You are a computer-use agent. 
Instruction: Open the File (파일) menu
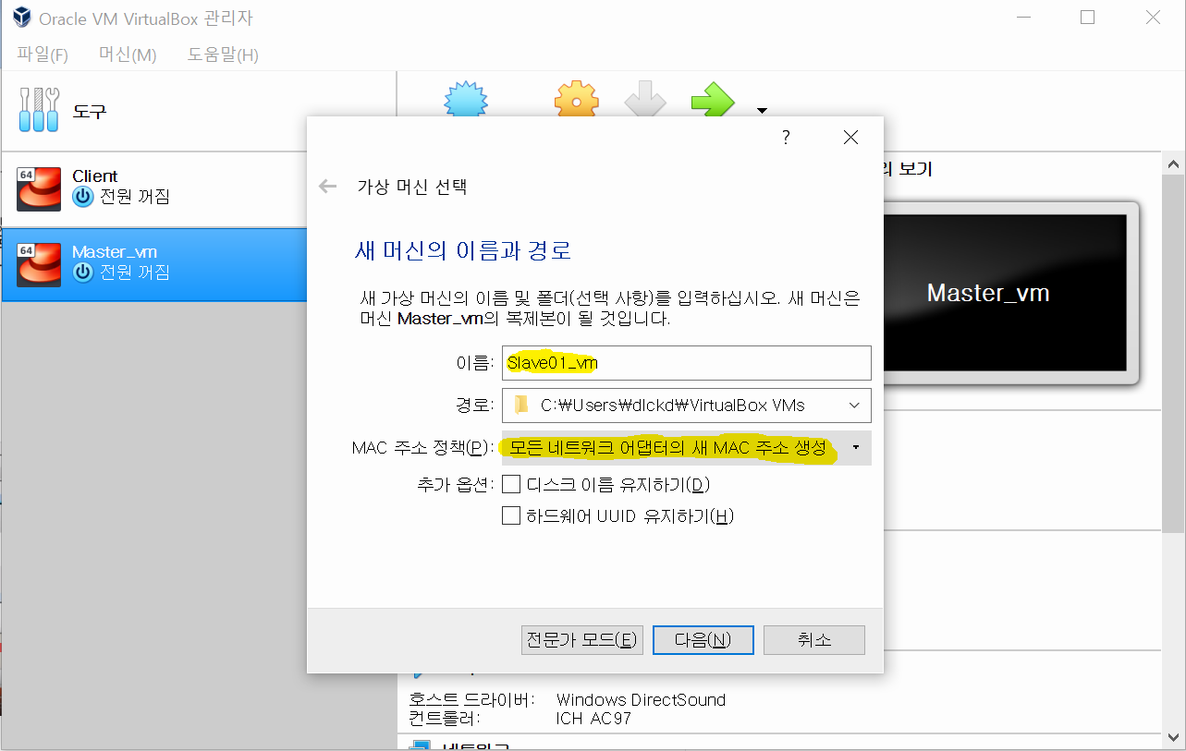(x=43, y=55)
